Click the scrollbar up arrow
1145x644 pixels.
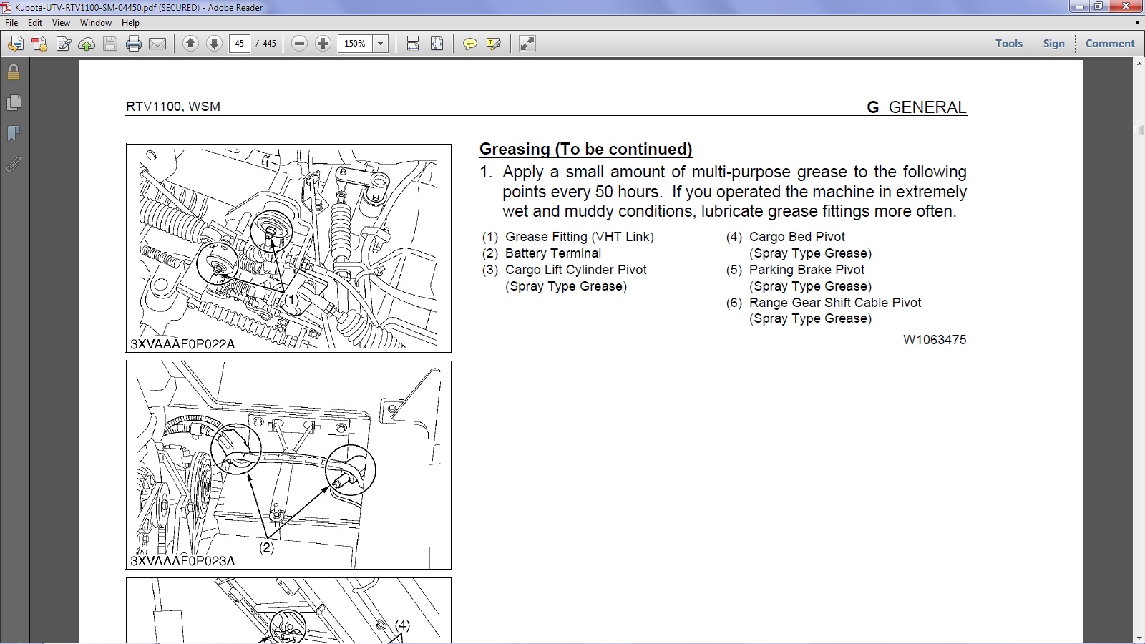point(1139,65)
